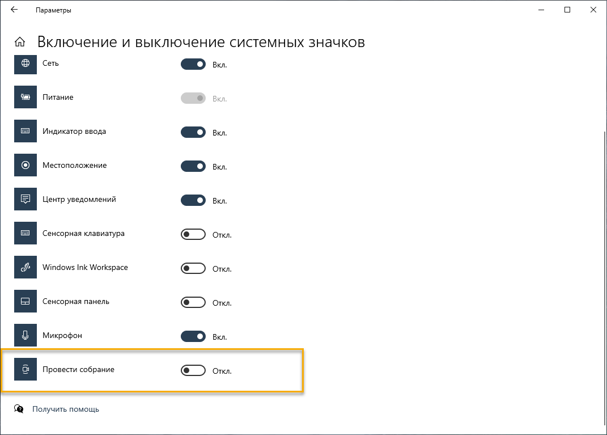Click the Windows Ink Workspace pen icon
Viewport: 607px width, 435px height.
pyautogui.click(x=25, y=268)
